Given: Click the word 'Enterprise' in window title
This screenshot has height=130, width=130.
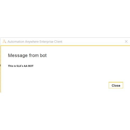Looking at the screenshot, I should click(x=47, y=42).
